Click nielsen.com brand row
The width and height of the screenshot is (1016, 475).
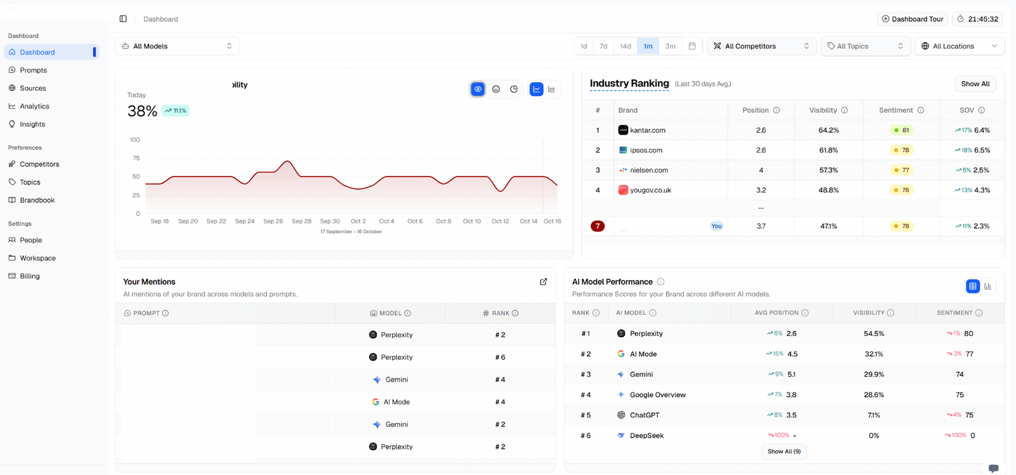[793, 170]
